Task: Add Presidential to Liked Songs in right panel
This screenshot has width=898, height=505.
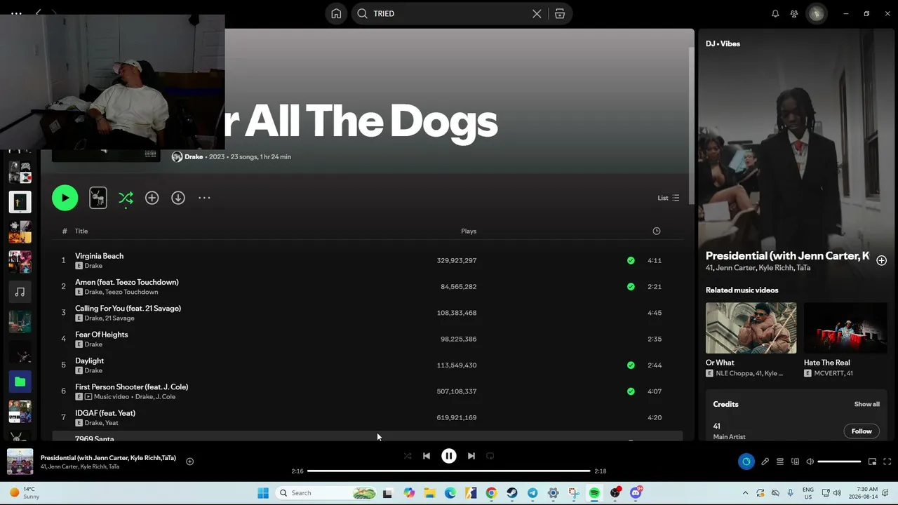Action: (881, 260)
